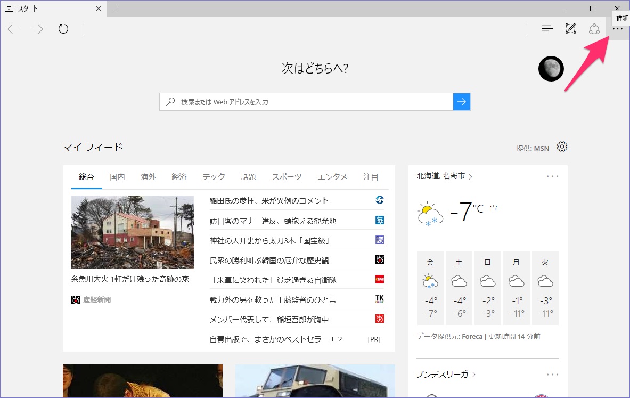
Task: Open the Share icon
Action: pos(594,29)
